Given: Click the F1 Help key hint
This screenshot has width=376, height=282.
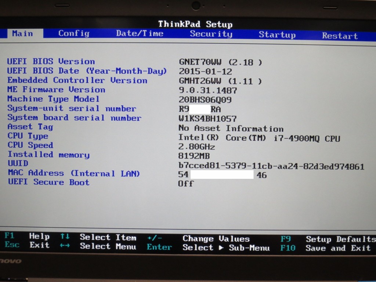Looking at the screenshot, I should pyautogui.click(x=27, y=236).
